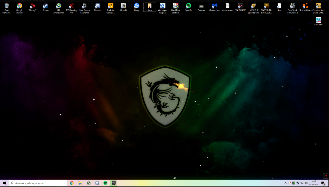Select the Half-Life 2 Episode One icon

(x=253, y=8)
